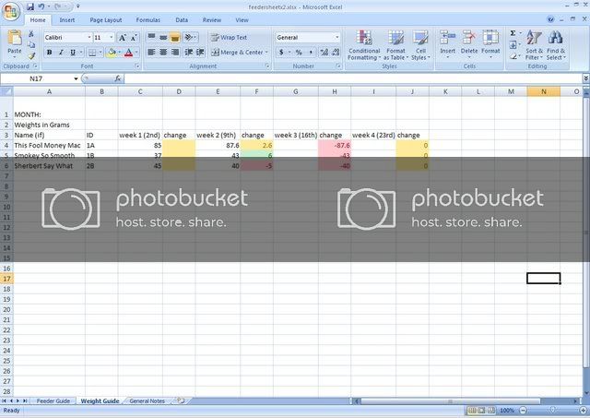Click Format as Table icon

pos(395,44)
